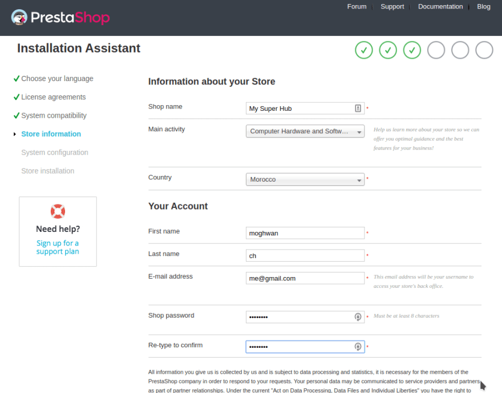Viewport: 502px width, 393px height.
Task: Open Documentation in the top menu
Action: click(x=440, y=7)
